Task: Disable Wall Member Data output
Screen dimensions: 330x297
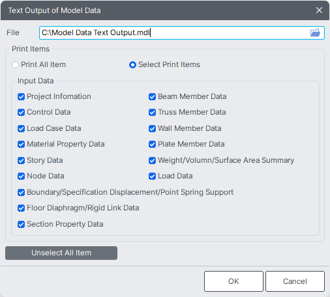Action: [152, 128]
